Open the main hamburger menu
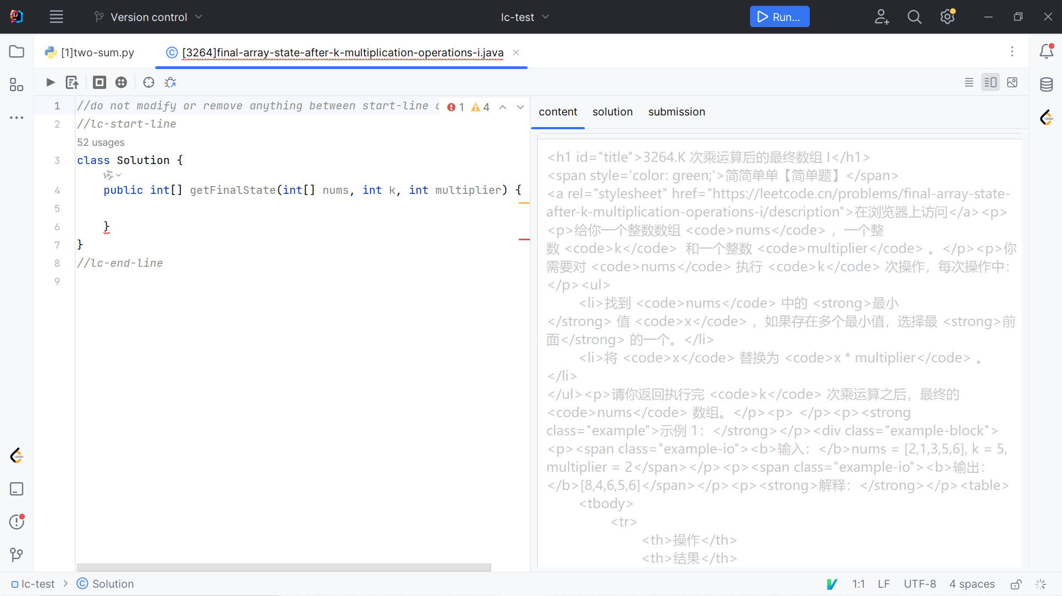The width and height of the screenshot is (1062, 596). [56, 17]
